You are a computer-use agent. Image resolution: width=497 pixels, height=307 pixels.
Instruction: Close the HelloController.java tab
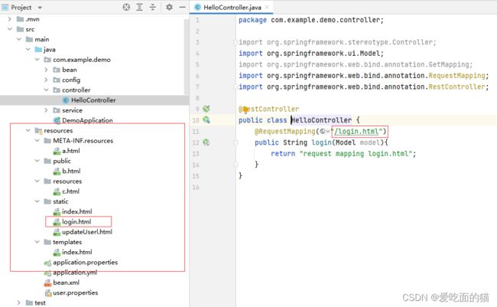(267, 7)
